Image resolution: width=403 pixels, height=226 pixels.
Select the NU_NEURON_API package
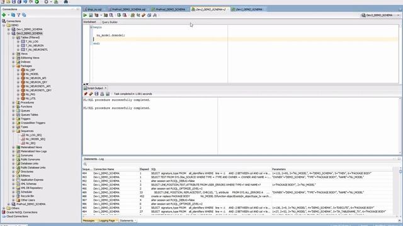36,78
